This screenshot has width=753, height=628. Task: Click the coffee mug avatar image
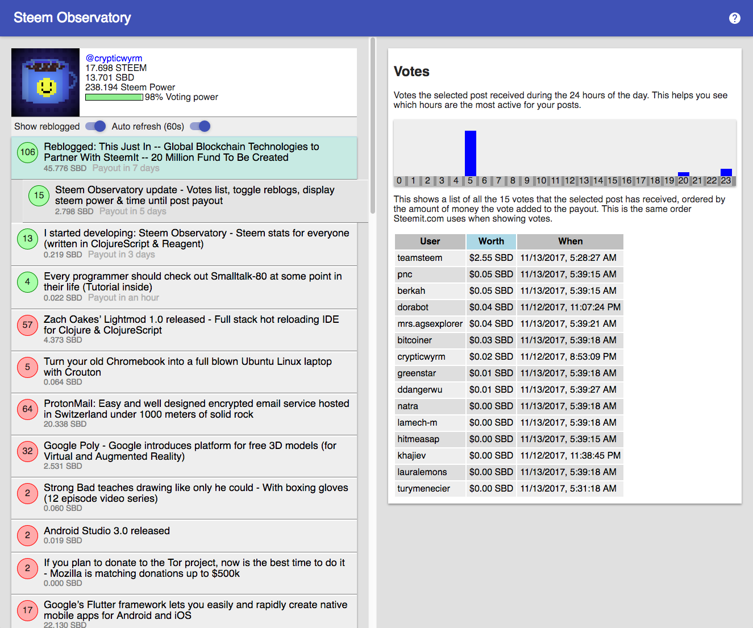(45, 82)
